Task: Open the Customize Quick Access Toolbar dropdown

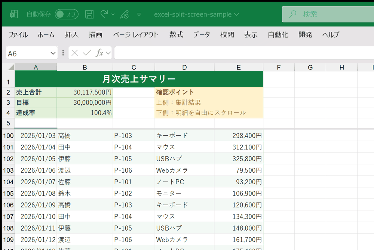Action: (139, 15)
